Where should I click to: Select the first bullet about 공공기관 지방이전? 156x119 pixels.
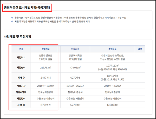click(70, 18)
